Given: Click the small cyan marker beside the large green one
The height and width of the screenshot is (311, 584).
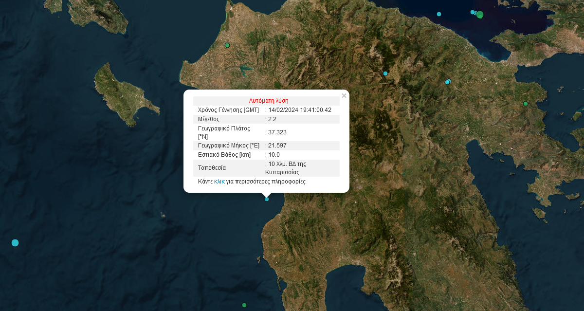Looking at the screenshot, I should 473,12.
